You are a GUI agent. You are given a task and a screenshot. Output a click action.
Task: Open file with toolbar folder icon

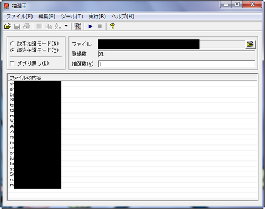(x=8, y=26)
